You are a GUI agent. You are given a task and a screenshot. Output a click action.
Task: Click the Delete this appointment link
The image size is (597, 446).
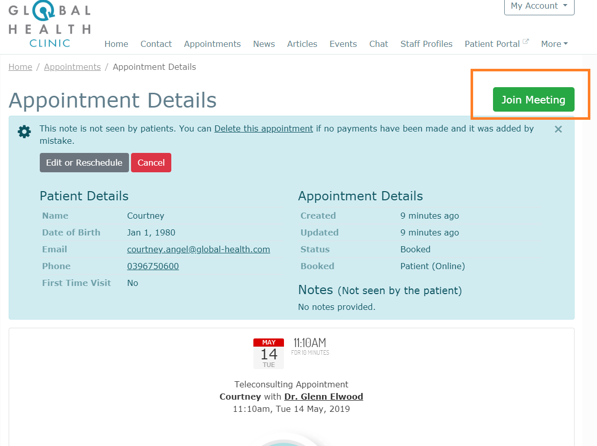(x=264, y=128)
